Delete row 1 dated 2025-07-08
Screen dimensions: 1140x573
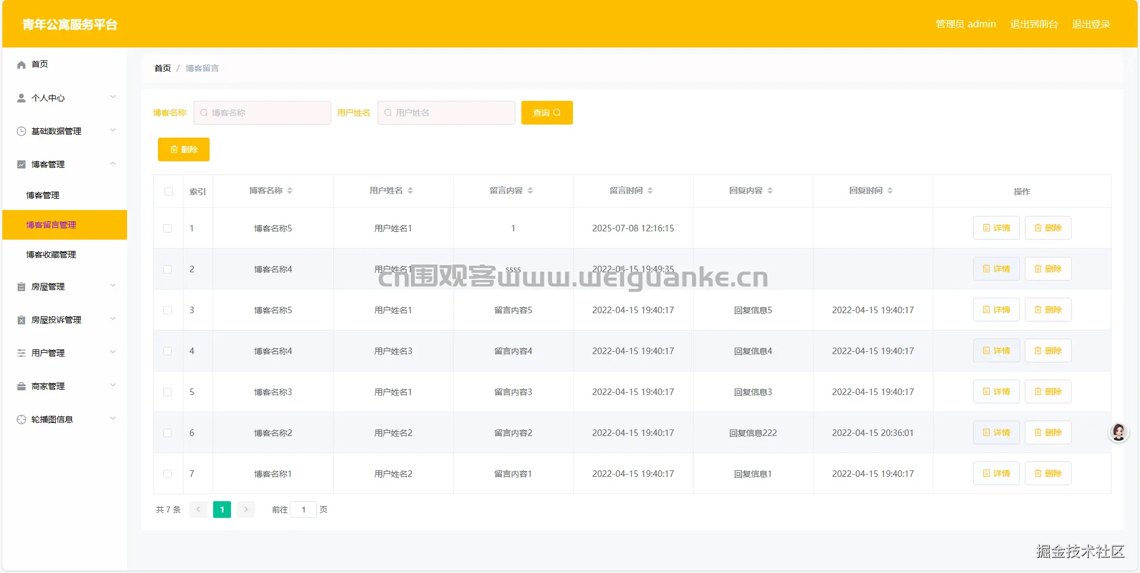pyautogui.click(x=1048, y=228)
